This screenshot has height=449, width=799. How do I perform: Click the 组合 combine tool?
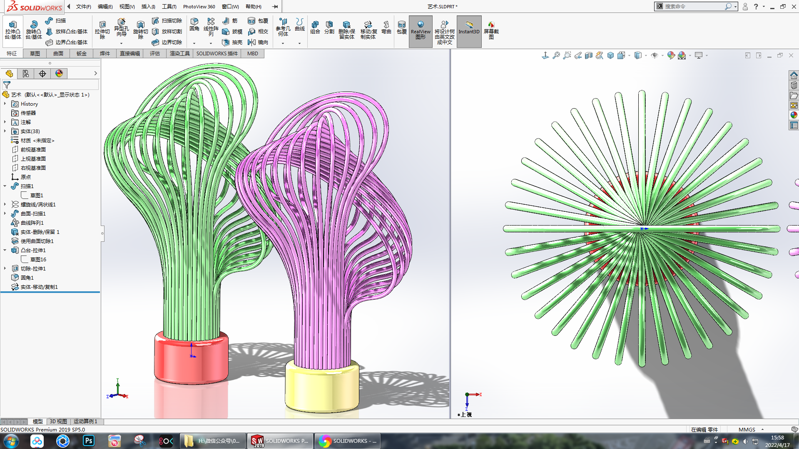[x=315, y=27]
